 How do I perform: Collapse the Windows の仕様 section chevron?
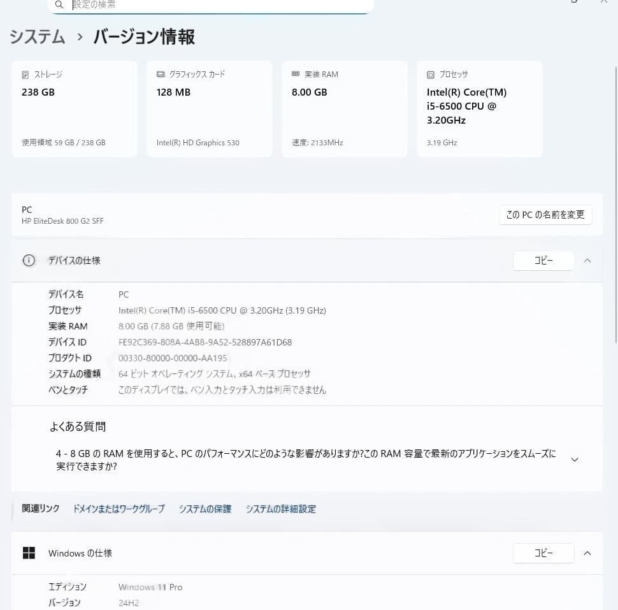click(x=587, y=553)
